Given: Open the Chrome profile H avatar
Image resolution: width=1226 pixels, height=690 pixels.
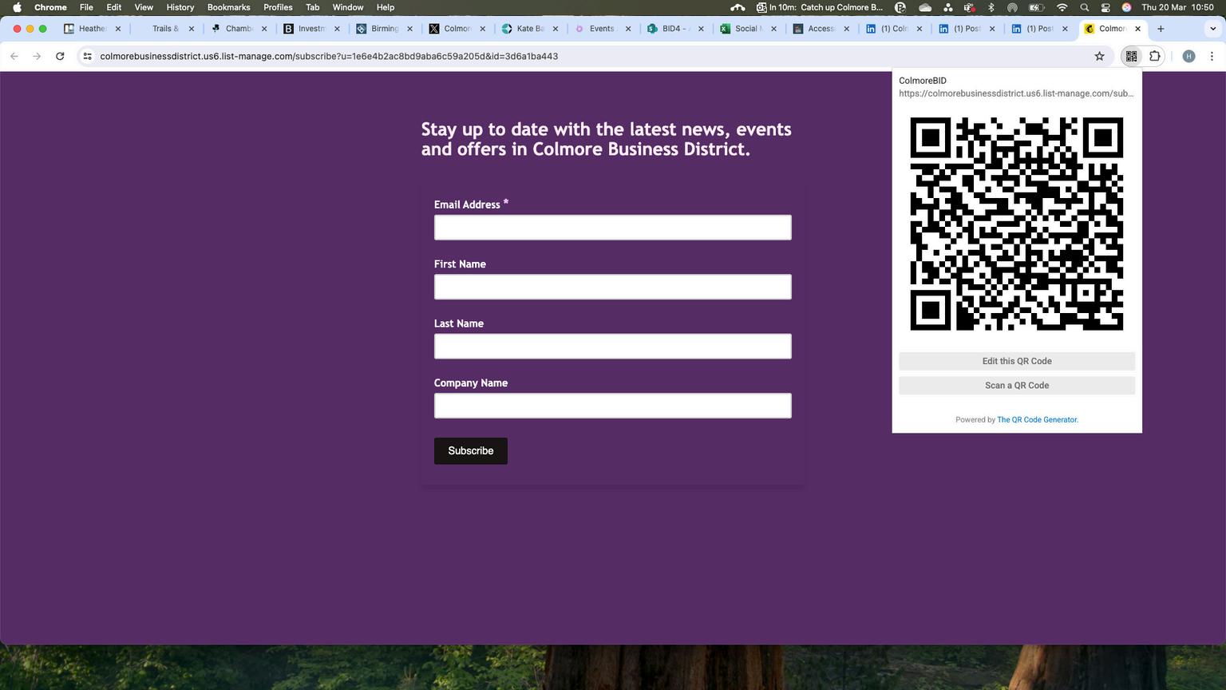Looking at the screenshot, I should pos(1188,56).
